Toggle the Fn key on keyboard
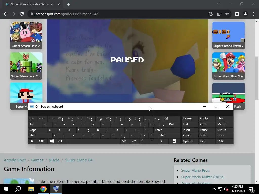The width and height of the screenshot is (259, 194). pos(33,141)
